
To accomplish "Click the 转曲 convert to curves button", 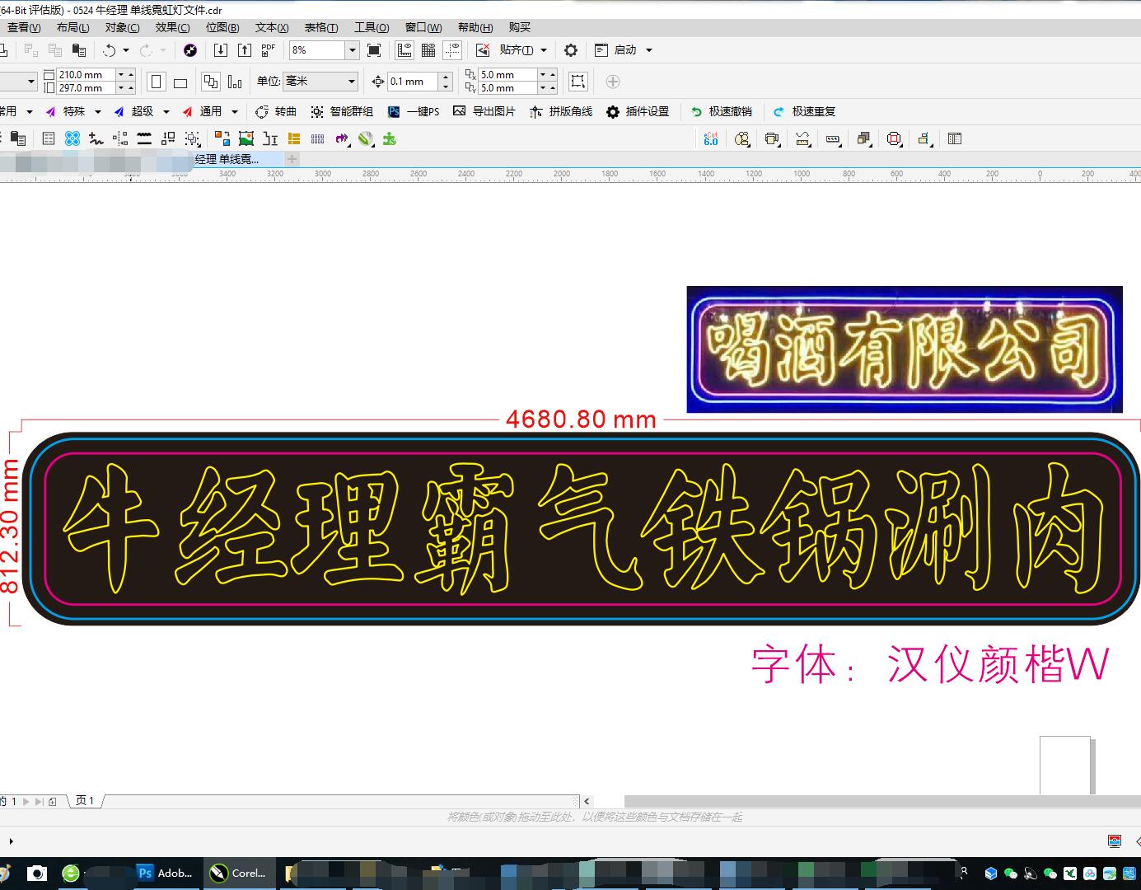I will click(276, 111).
